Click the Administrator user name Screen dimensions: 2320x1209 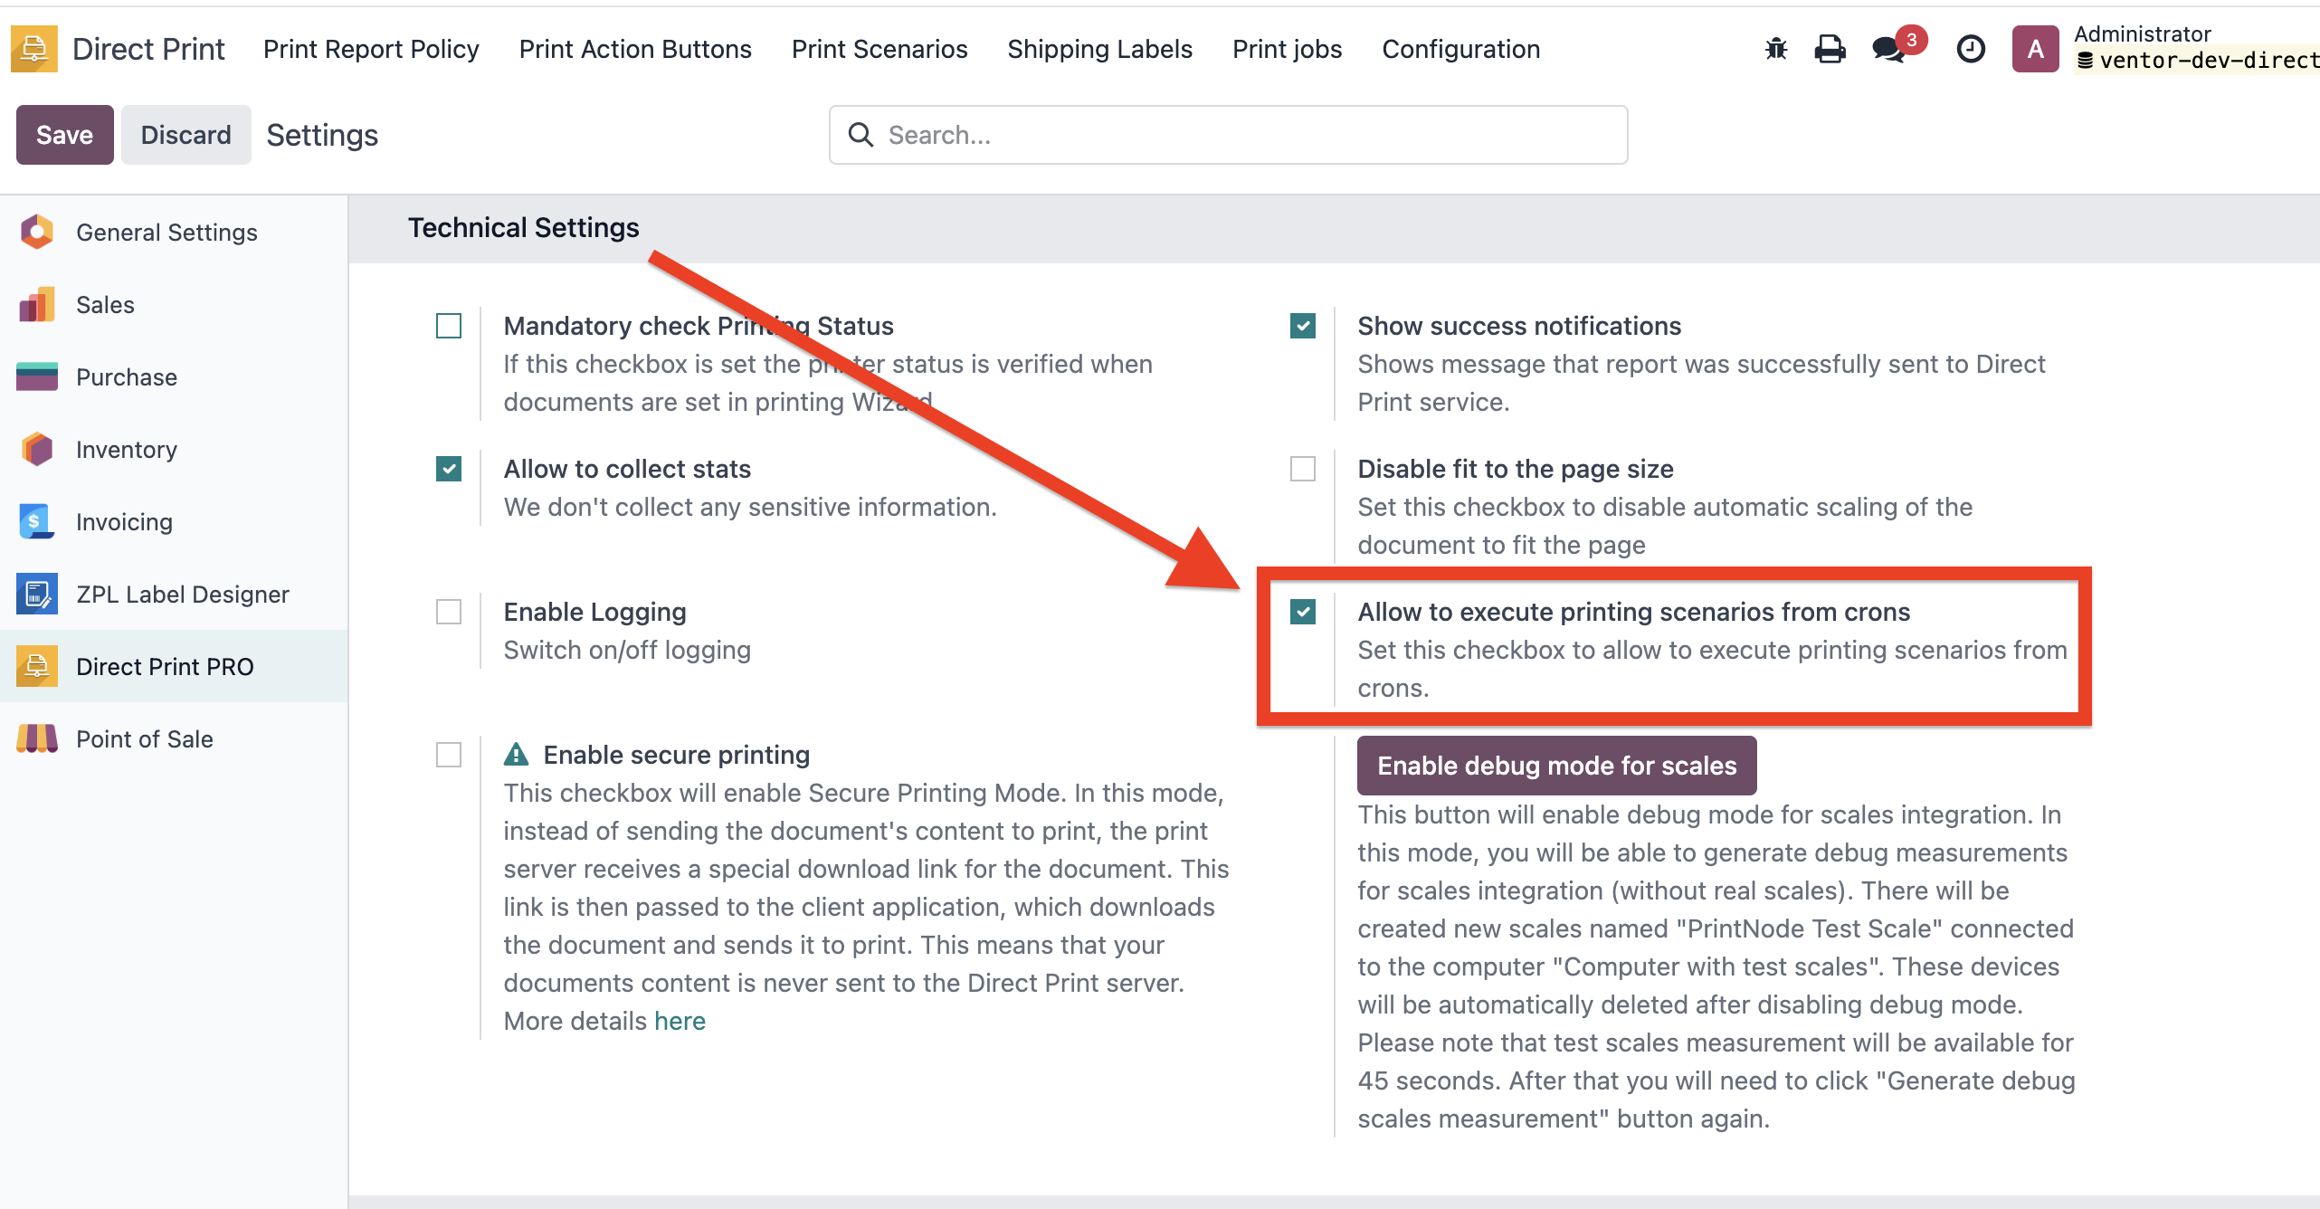coord(2143,33)
